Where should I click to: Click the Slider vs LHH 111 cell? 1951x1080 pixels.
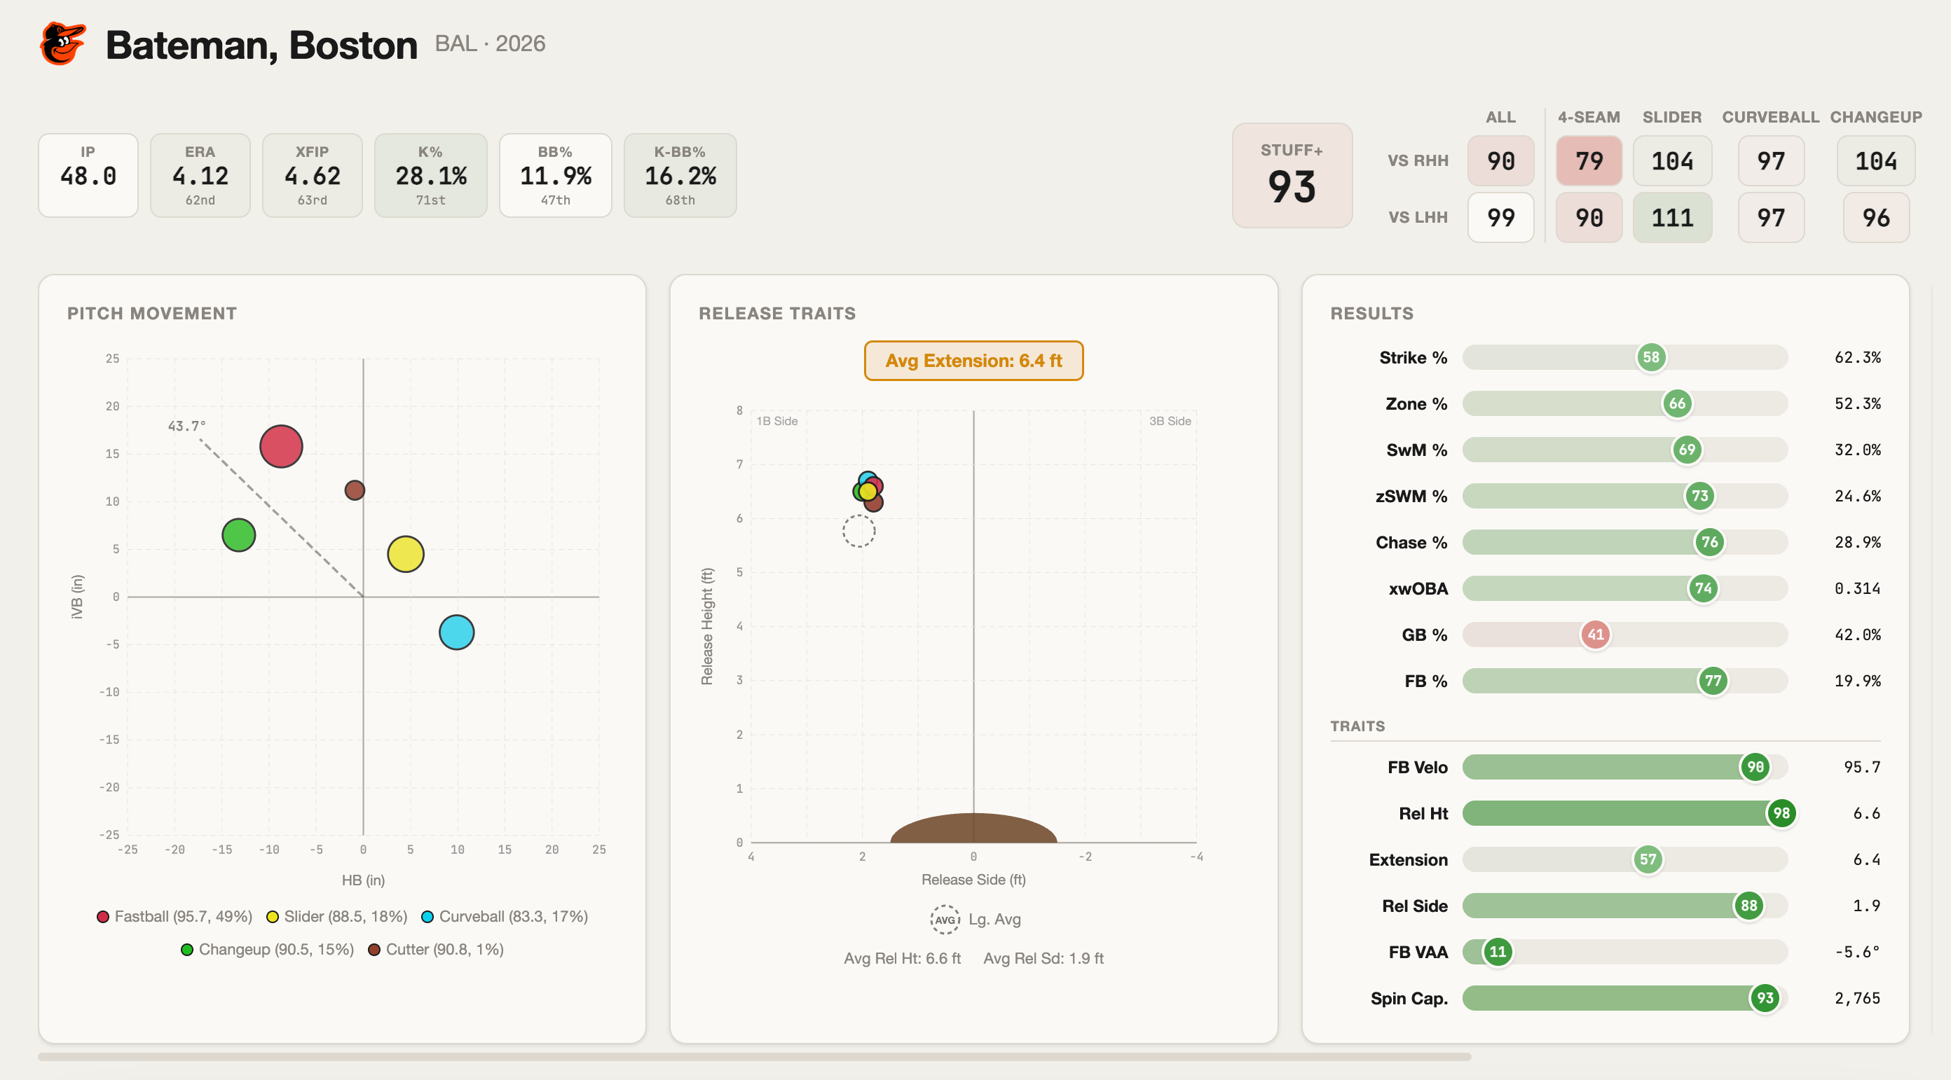1672,218
